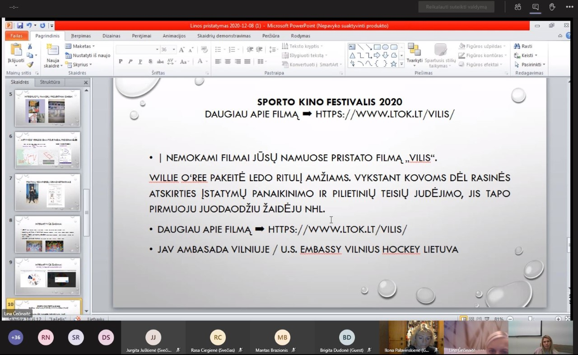Image resolution: width=578 pixels, height=355 pixels.
Task: Select the Rectangle shape in shapes gallery
Action: [377, 47]
